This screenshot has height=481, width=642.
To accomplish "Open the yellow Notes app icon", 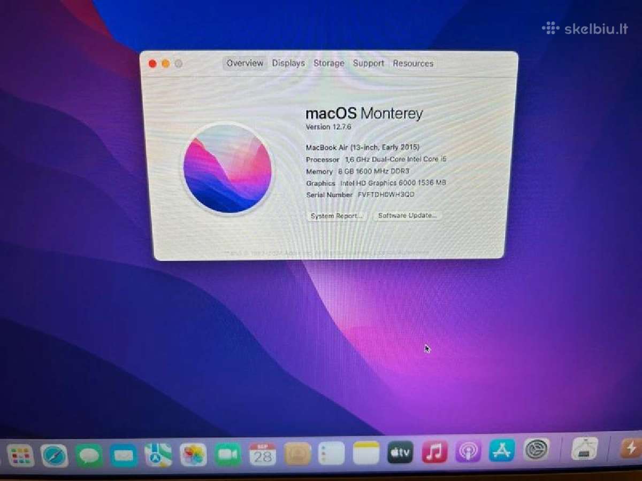I will point(366,453).
